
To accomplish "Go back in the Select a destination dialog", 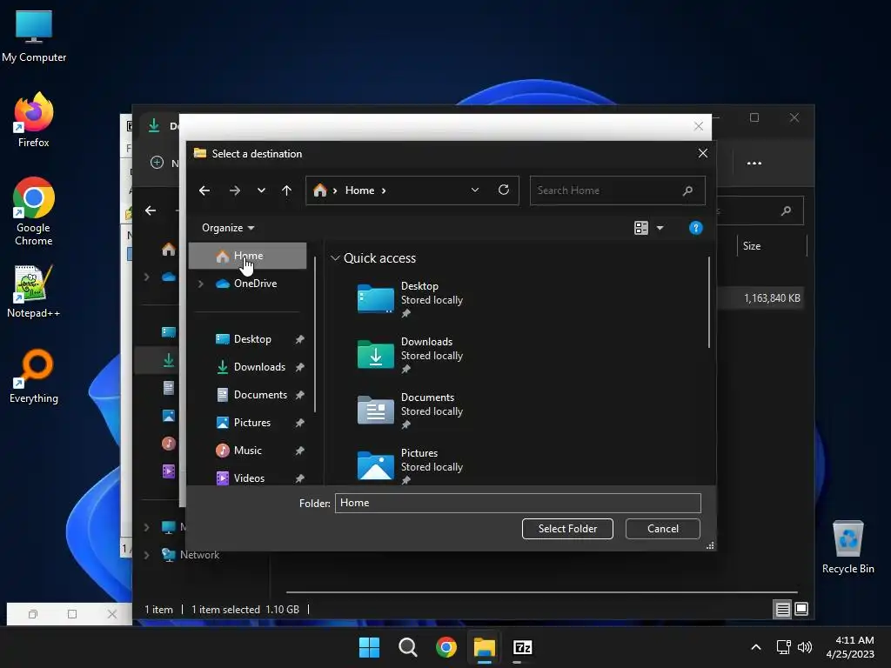I will tap(204, 190).
